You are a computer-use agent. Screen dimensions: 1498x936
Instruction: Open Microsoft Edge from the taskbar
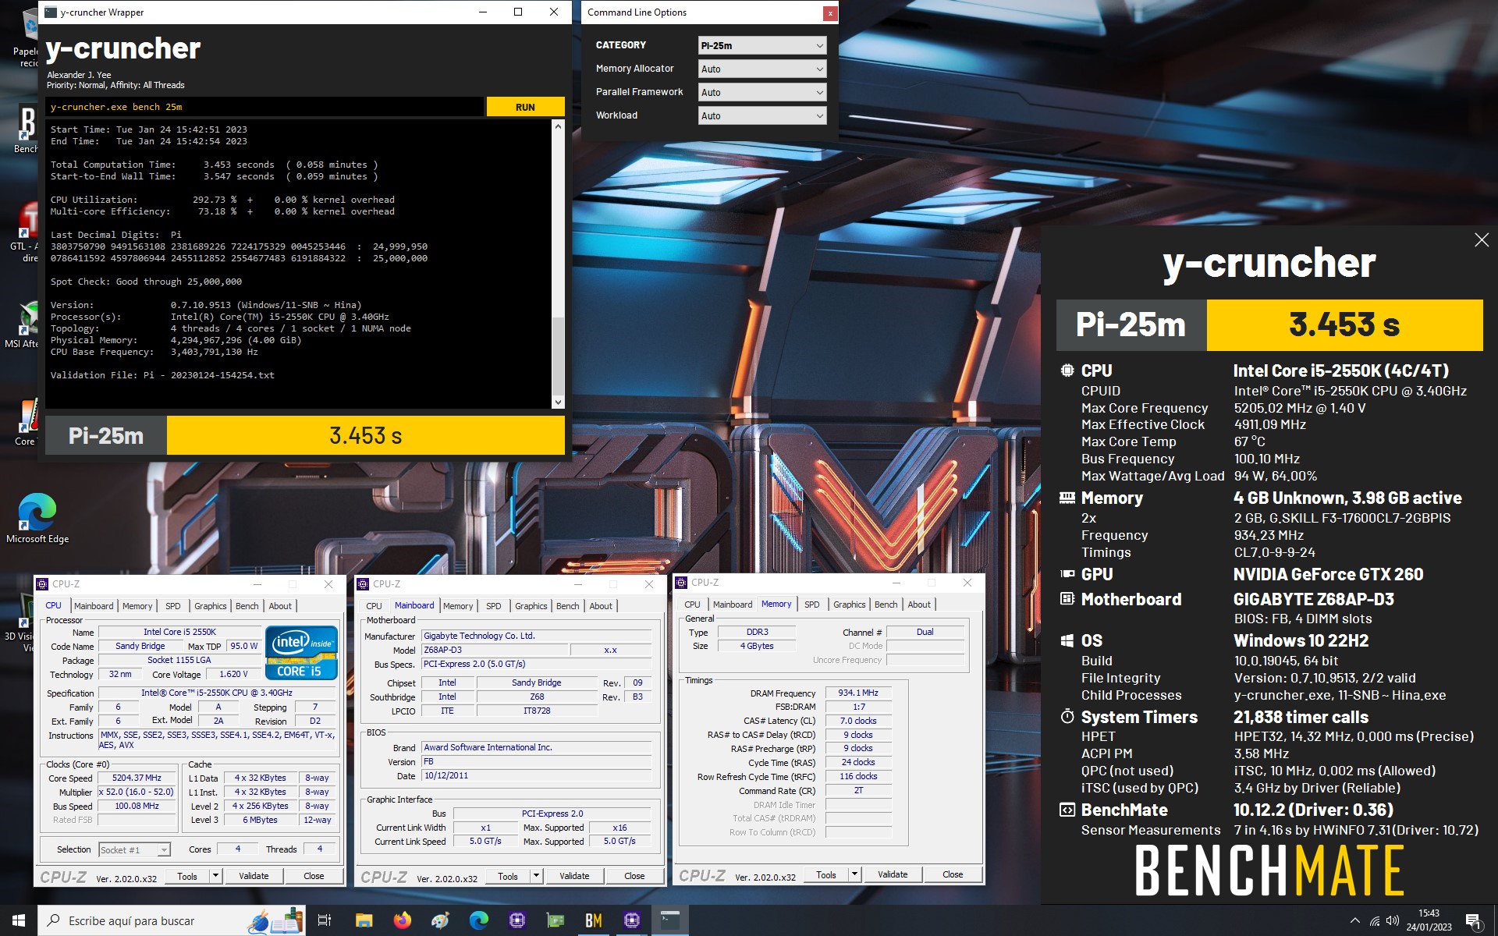[x=478, y=920]
